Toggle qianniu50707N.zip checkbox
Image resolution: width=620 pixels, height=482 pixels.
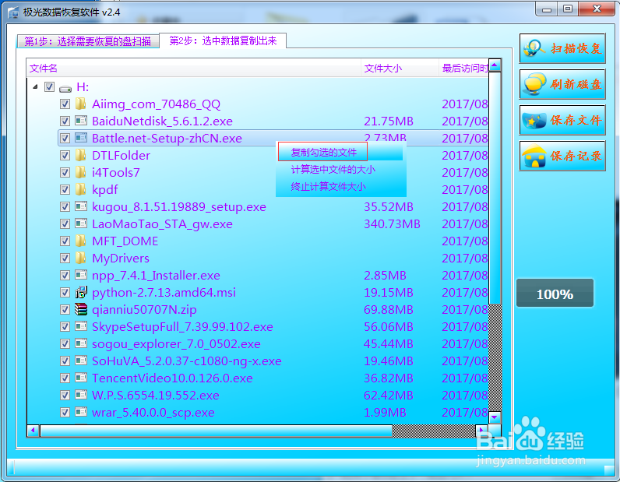pyautogui.click(x=65, y=309)
